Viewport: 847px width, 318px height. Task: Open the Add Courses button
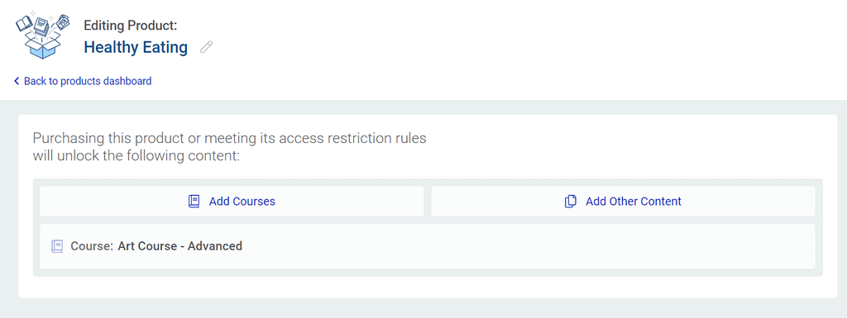[x=232, y=201]
